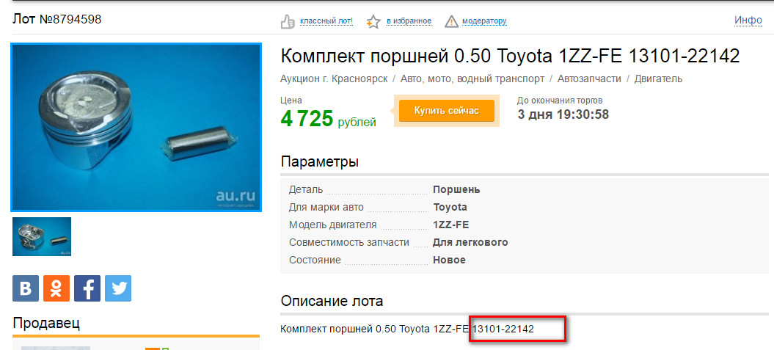
Task: Share the lot on Twitter
Action: click(118, 288)
